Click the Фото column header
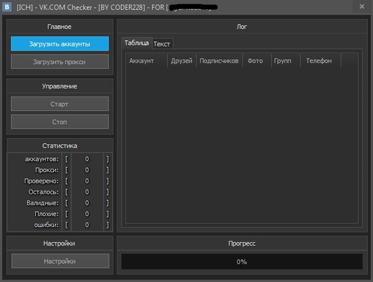373x282 pixels. pos(256,60)
